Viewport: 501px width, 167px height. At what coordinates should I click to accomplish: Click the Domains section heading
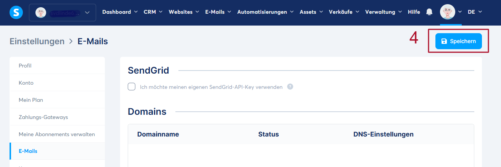(147, 112)
